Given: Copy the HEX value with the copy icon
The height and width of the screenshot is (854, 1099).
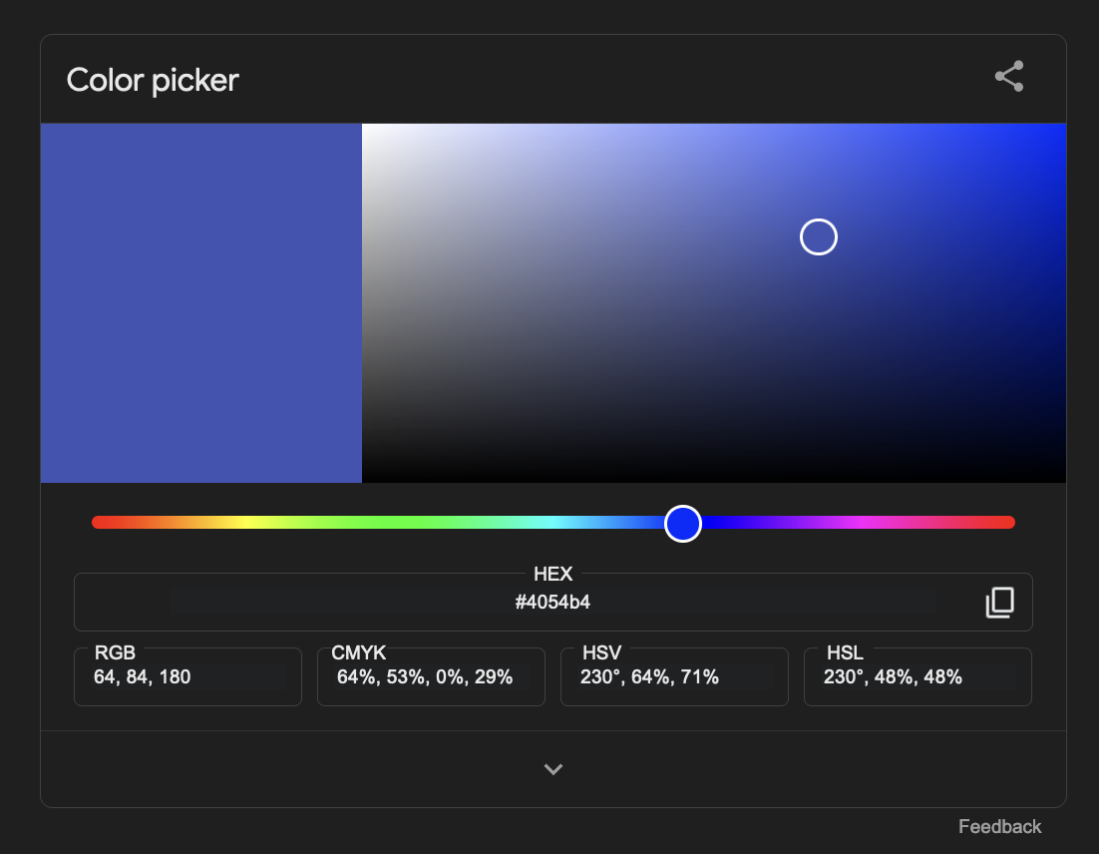Looking at the screenshot, I should (999, 603).
